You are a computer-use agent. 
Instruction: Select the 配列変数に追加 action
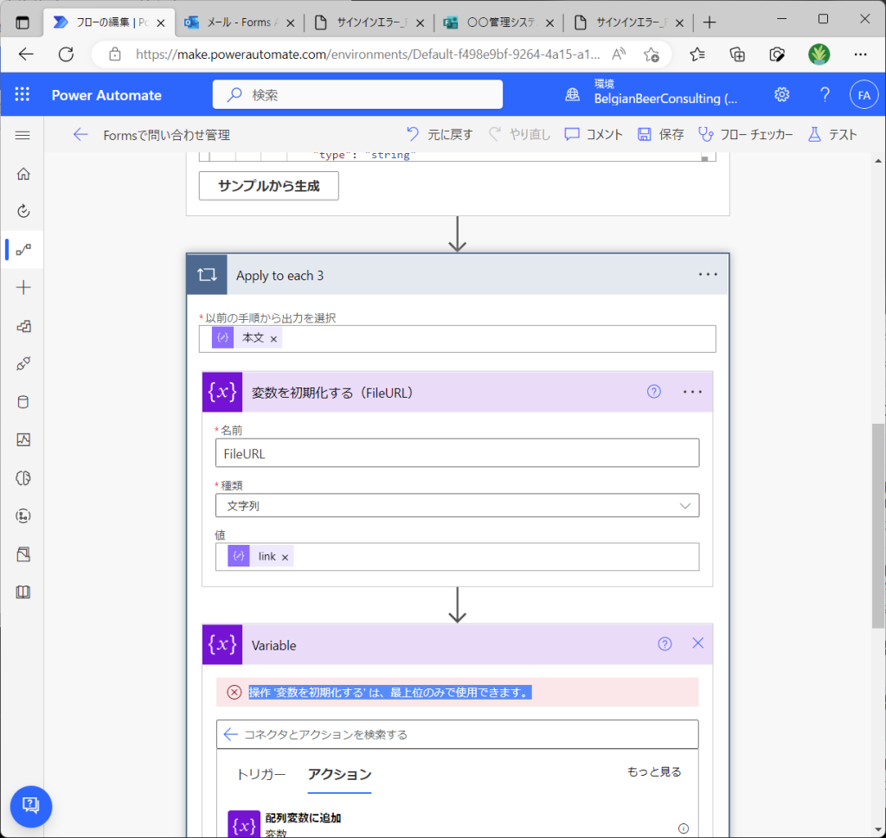(457, 824)
